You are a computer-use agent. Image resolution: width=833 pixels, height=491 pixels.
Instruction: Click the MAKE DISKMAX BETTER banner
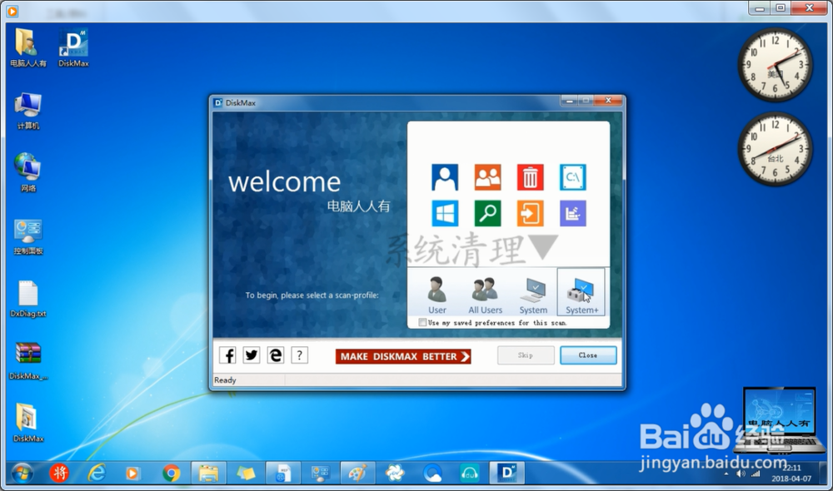point(403,357)
